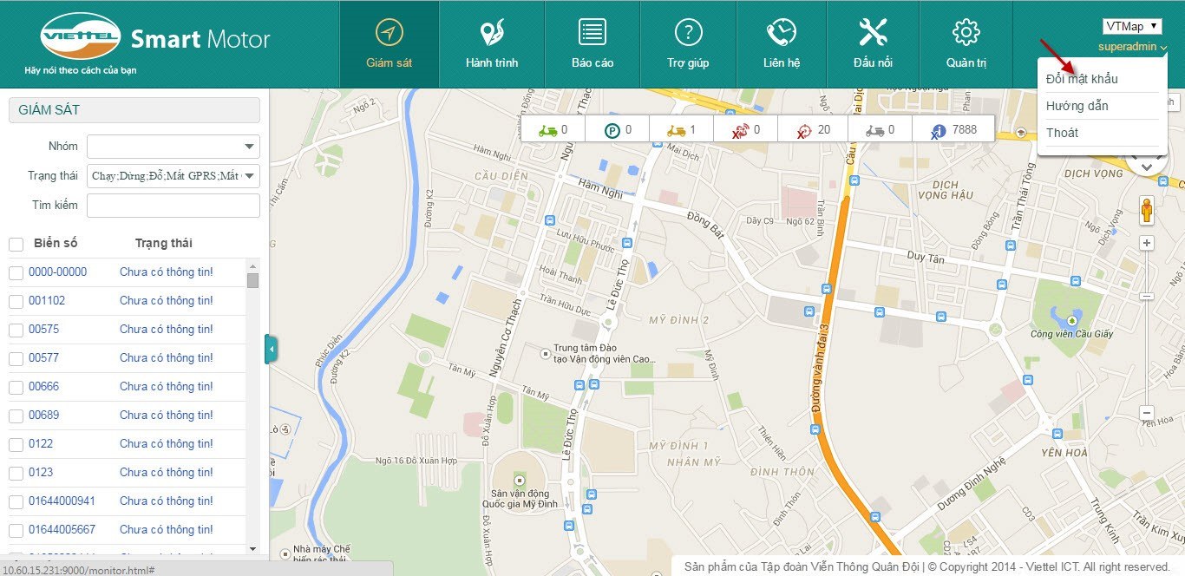Viewport: 1185px width, 576px height.
Task: Toggle select-all checkbox beside Biển số
Action: click(16, 244)
